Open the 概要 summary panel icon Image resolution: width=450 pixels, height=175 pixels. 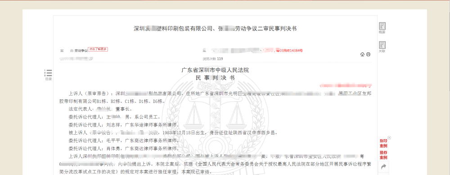tap(382, 28)
